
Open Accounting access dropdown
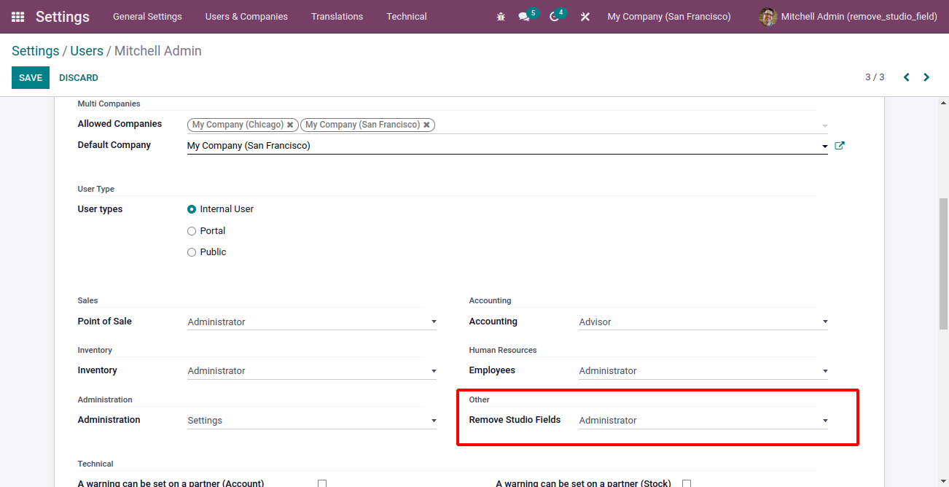click(703, 322)
